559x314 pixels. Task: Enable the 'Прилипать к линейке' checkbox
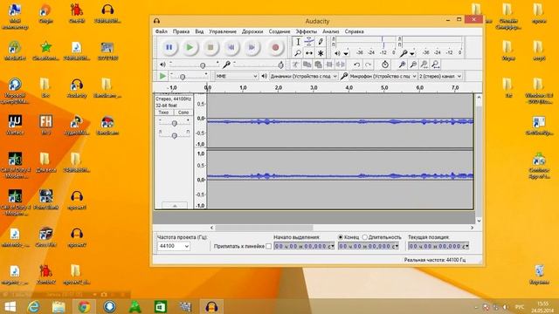click(x=268, y=246)
